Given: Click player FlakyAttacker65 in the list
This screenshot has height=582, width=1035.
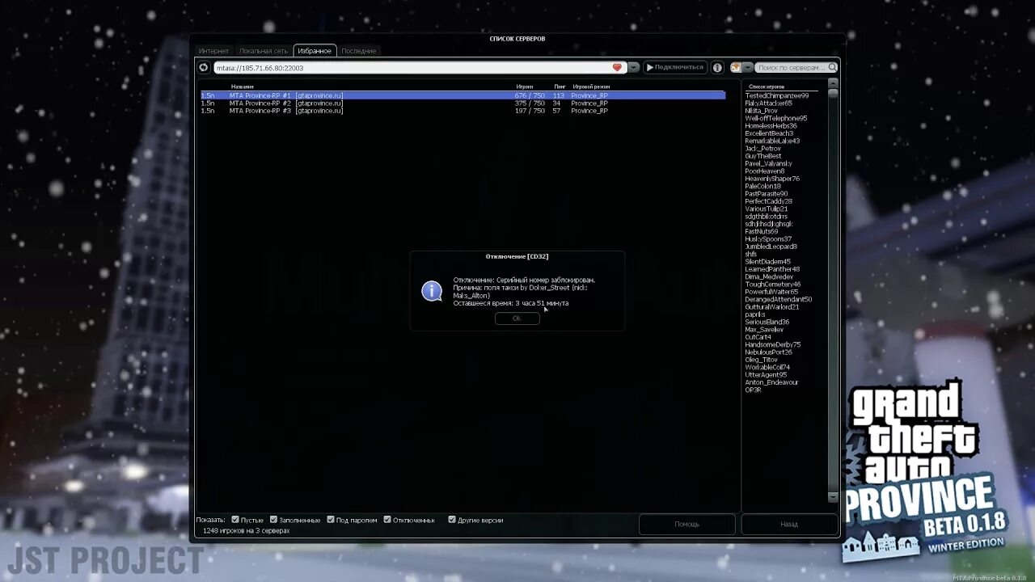Looking at the screenshot, I should [x=768, y=103].
